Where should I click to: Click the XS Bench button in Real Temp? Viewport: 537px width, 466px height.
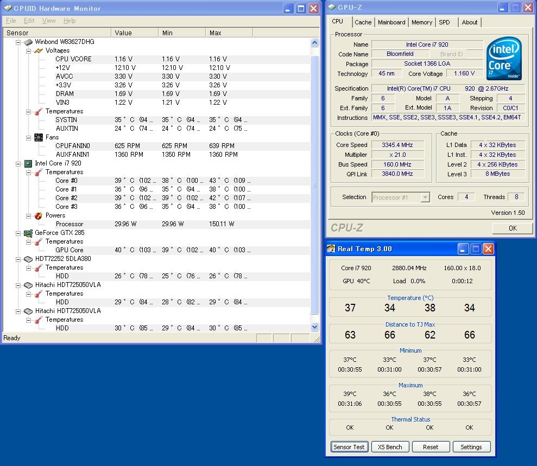(x=390, y=447)
